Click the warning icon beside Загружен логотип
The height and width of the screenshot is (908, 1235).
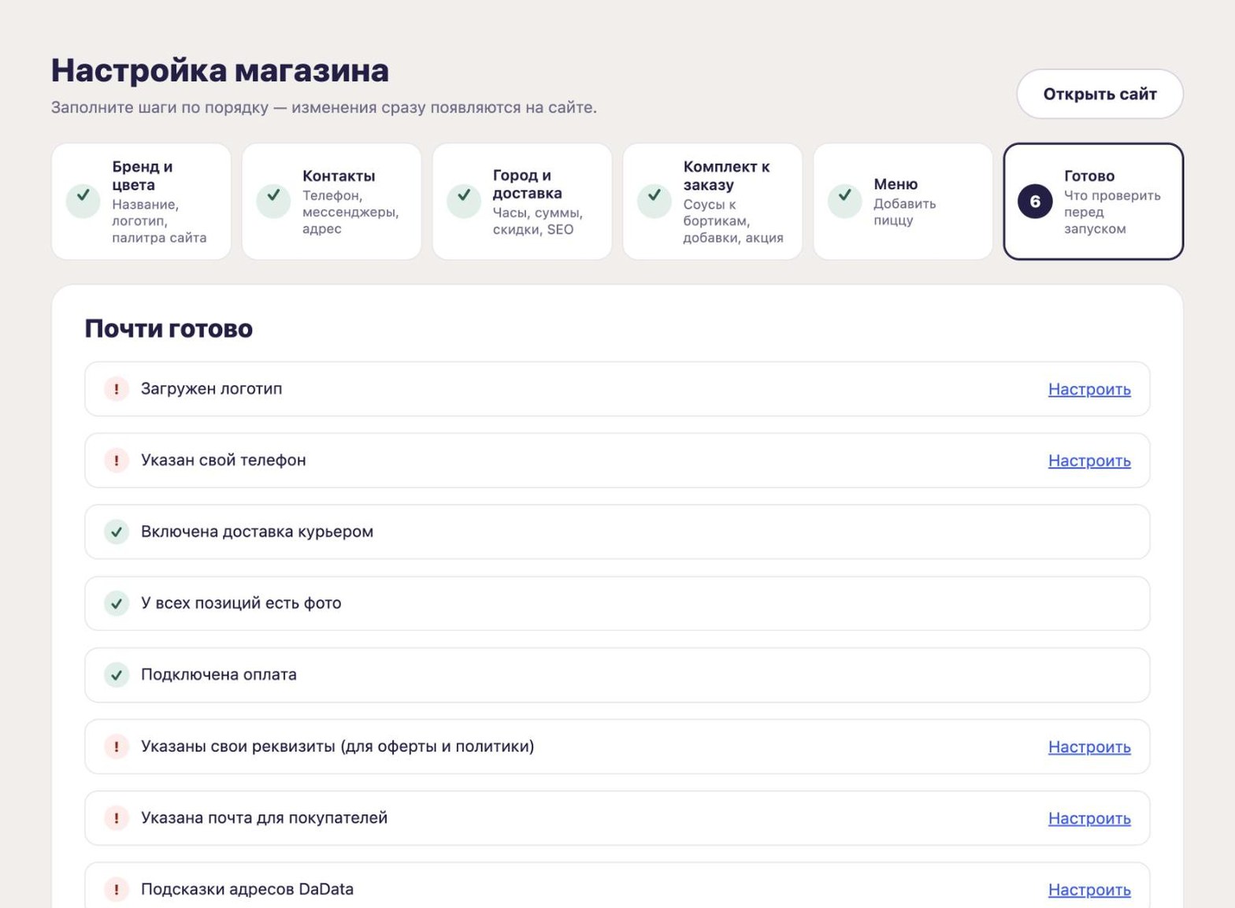pos(117,389)
